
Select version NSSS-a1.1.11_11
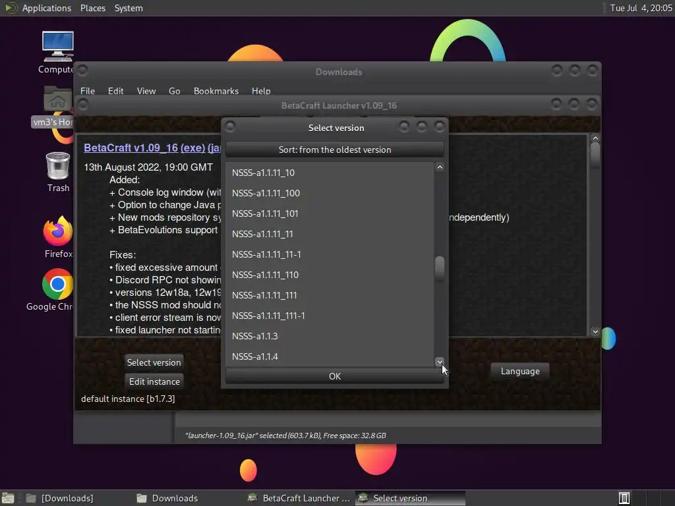point(330,234)
